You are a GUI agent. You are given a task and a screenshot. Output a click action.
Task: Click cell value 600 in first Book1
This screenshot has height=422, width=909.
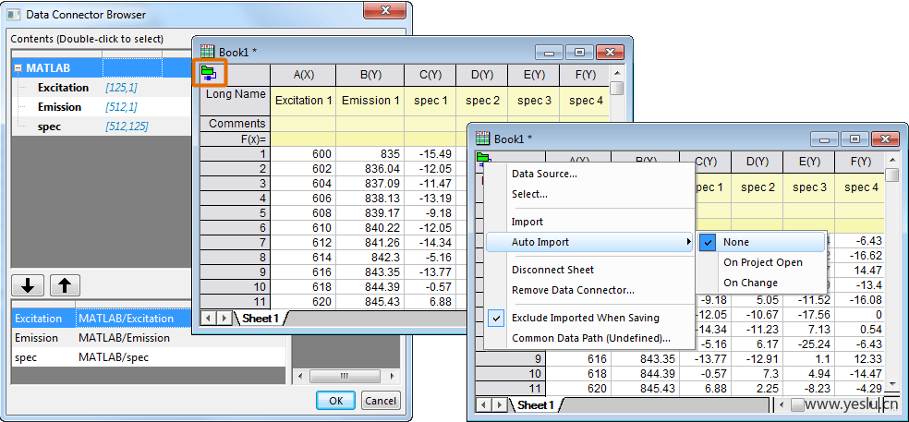pos(303,153)
